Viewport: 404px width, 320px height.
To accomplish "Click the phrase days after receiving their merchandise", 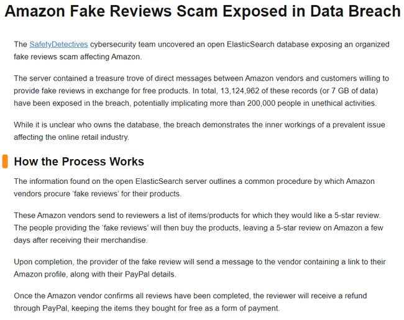I will click(81, 240).
